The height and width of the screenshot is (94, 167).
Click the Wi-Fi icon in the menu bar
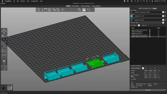pyautogui.click(x=144, y=1)
